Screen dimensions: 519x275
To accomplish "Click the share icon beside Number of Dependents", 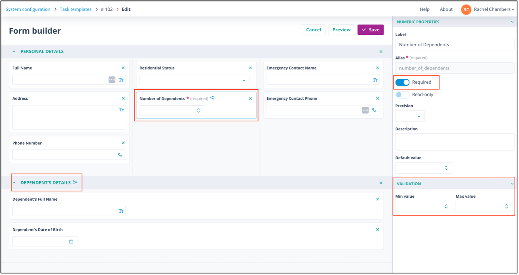I will click(212, 98).
